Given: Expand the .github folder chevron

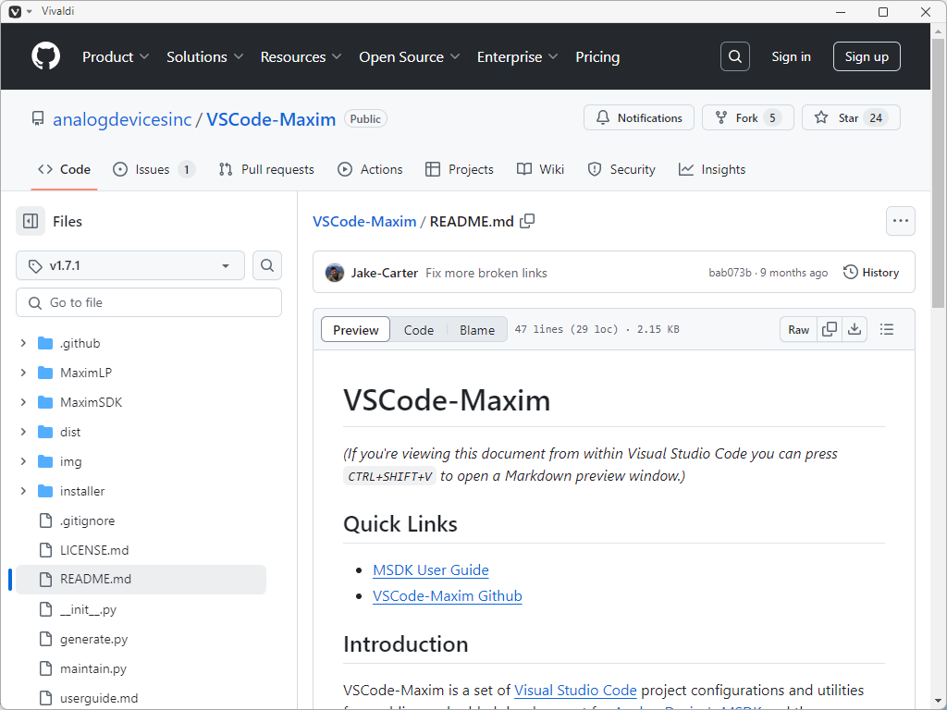Looking at the screenshot, I should coord(23,343).
